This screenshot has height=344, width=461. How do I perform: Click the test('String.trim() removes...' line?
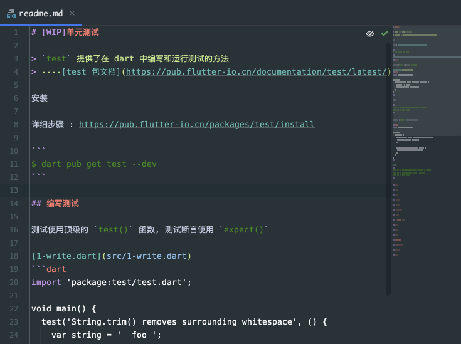[184, 321]
